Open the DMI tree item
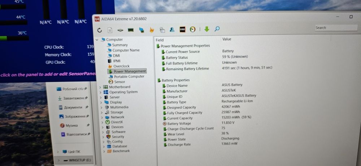This screenshot has height=166, width=361. click(x=114, y=55)
